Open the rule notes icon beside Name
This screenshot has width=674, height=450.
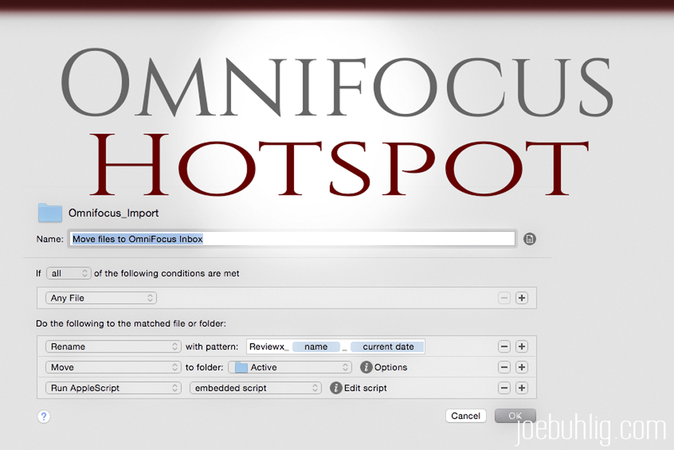coord(530,239)
